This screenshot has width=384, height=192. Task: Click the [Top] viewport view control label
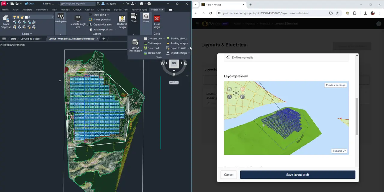[x=6, y=45]
